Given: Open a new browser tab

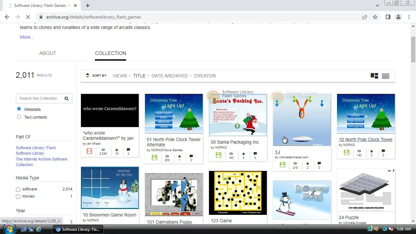Looking at the screenshot, I should pyautogui.click(x=88, y=6).
